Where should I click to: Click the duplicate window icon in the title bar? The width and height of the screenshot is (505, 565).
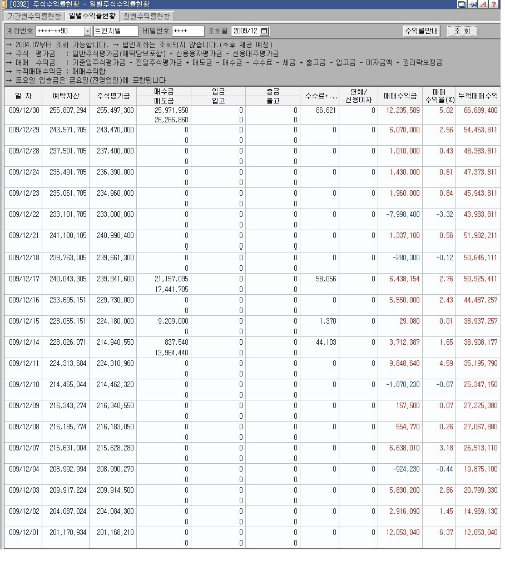[x=462, y=4]
